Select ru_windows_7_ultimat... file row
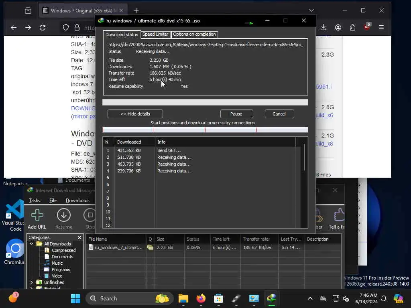Viewport: 411px width, 308px height. 214,247
